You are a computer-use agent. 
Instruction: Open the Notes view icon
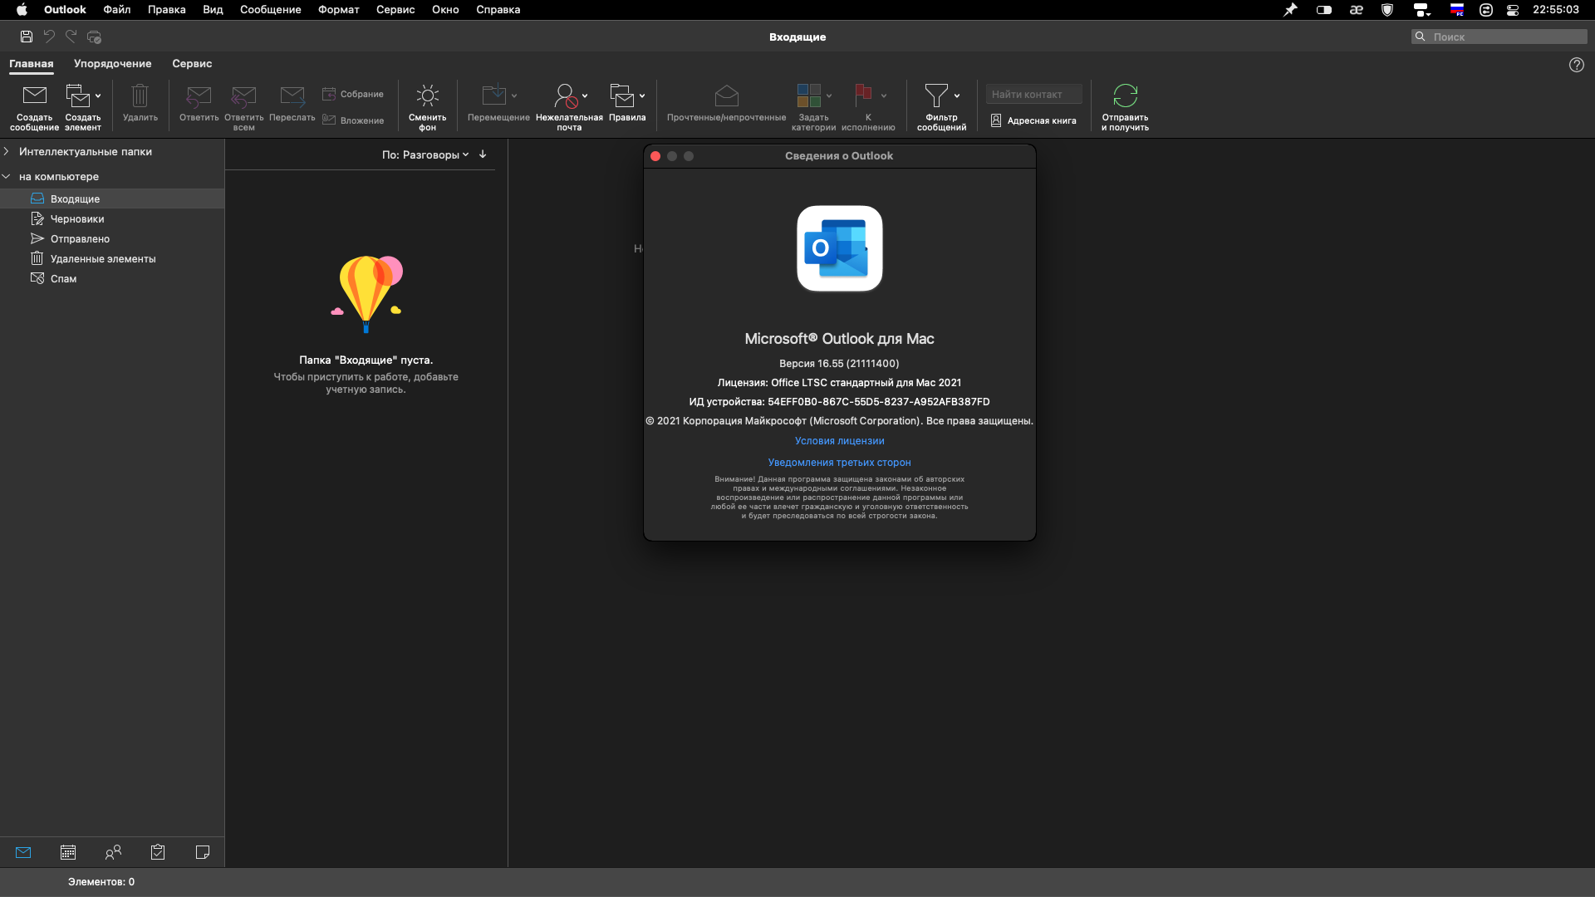point(203,852)
